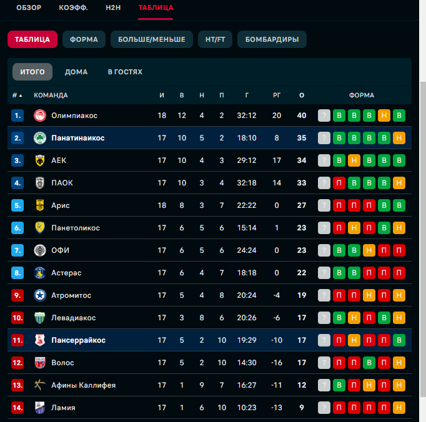Click unknown next-match badge in Олимпиакос row
Image resolution: width=426 pixels, height=422 pixels.
(x=324, y=115)
